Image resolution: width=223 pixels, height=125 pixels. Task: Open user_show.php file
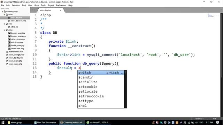(x=16, y=64)
